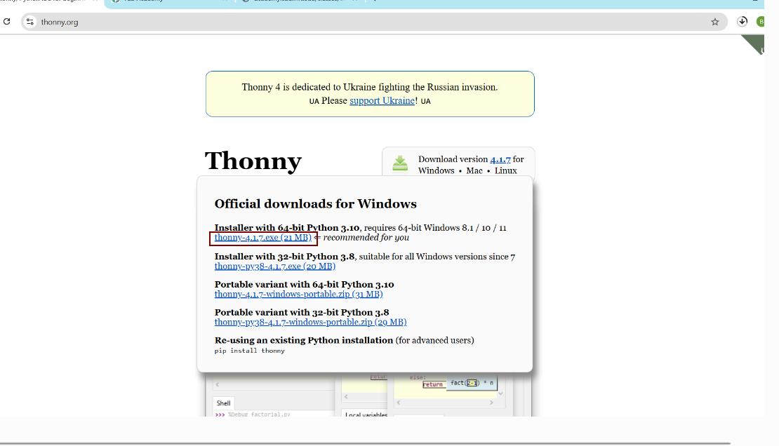Choose Windows in the download box
The image size is (779, 446).
[x=437, y=170]
